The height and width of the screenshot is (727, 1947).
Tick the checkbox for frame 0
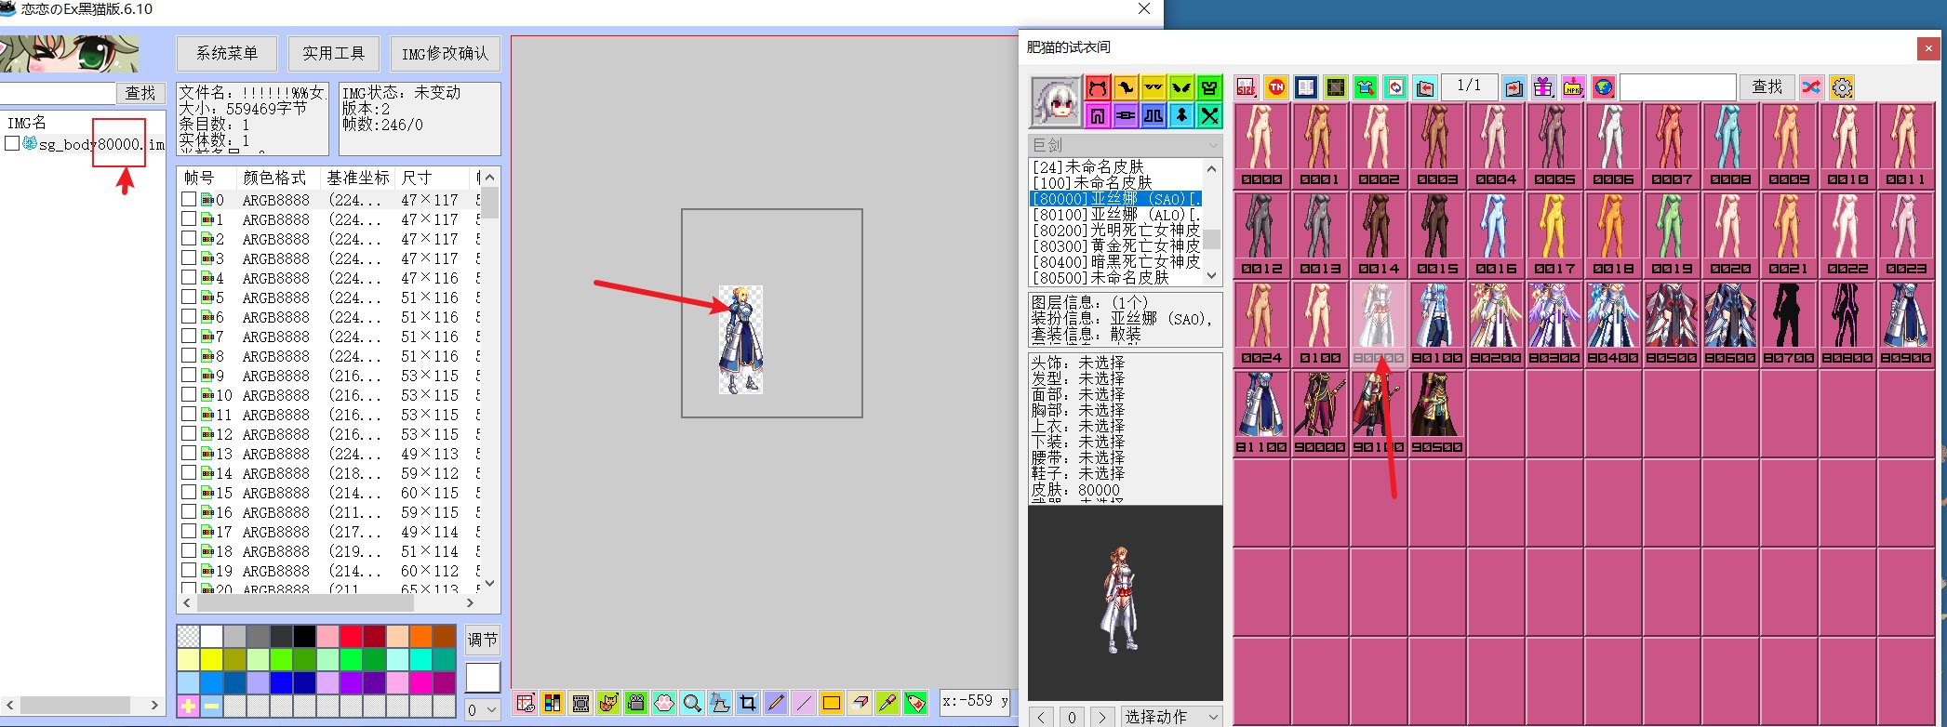pyautogui.click(x=189, y=200)
